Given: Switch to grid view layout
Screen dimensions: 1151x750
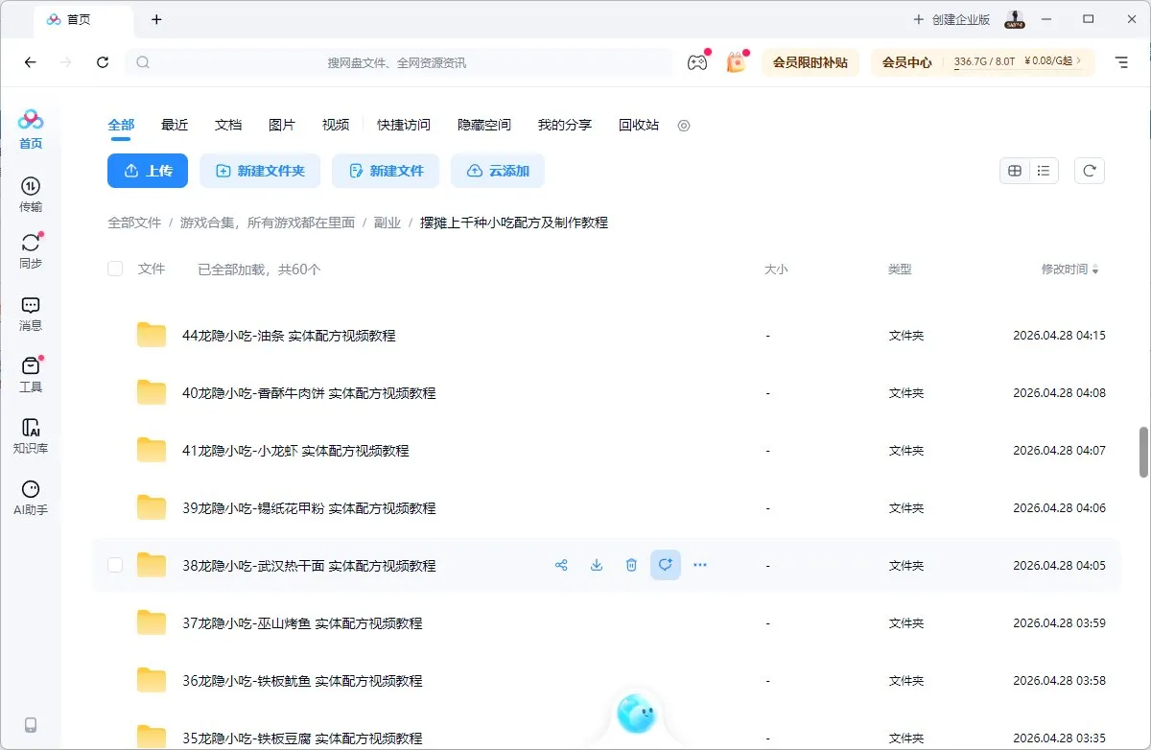Looking at the screenshot, I should click(1015, 170).
